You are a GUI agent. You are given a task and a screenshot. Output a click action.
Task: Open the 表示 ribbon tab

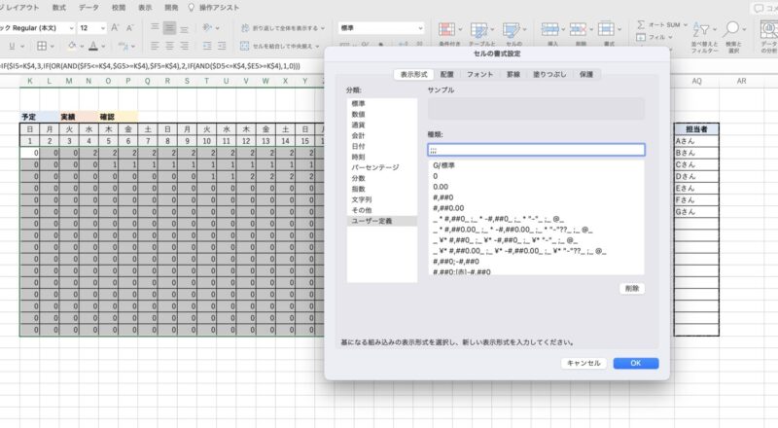coord(145,8)
